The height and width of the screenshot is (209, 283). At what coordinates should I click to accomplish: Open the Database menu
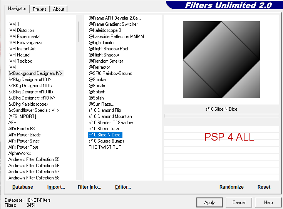23,187
